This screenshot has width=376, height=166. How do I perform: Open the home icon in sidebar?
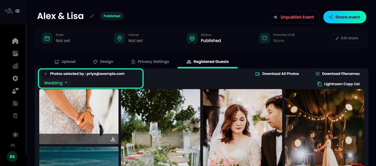pos(15,41)
